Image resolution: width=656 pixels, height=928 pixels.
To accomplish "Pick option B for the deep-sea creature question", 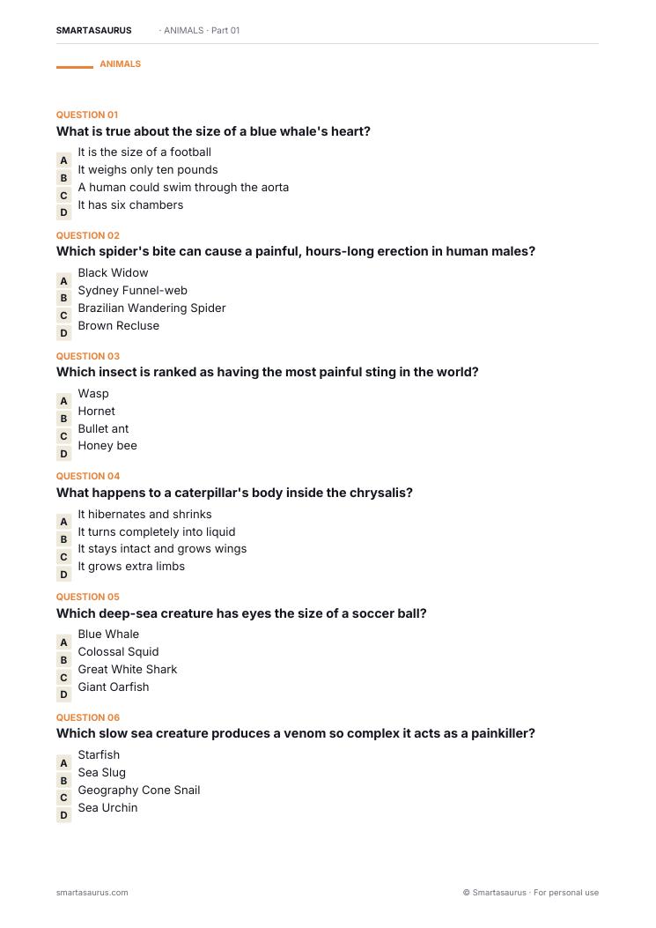I will pos(64,660).
